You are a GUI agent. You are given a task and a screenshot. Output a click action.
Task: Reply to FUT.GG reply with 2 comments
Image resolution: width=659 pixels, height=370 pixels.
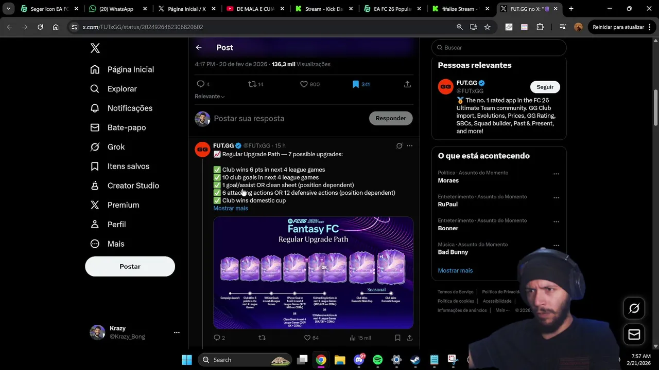(219, 338)
